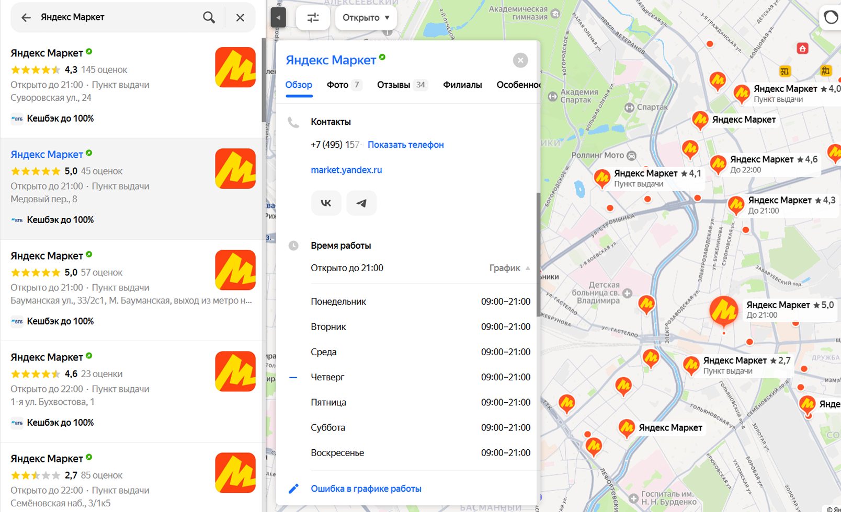
Task: Click the pencil icon beside schedule error
Action: [293, 488]
